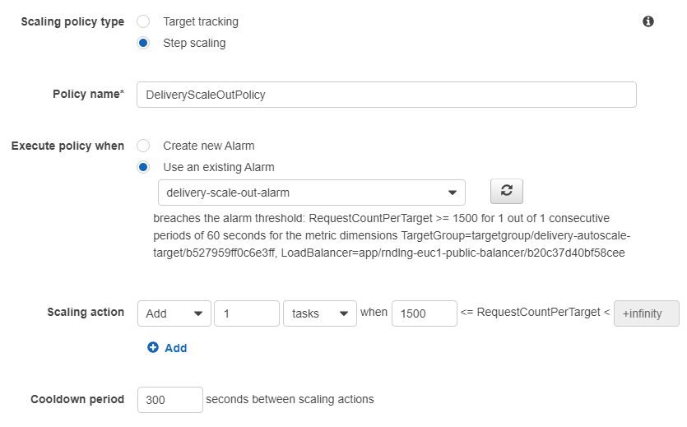Click the Target tracking label text
The width and height of the screenshot is (687, 427).
pos(201,21)
